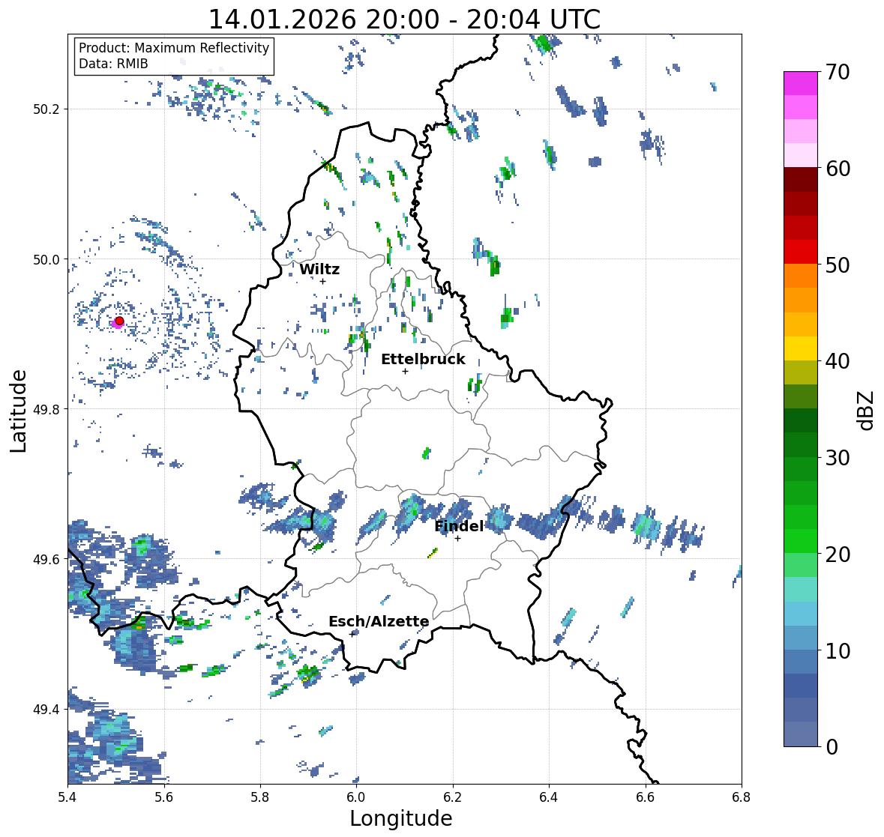This screenshot has width=884, height=837.
Task: Click the 70 value on colorbar
Action: coord(838,72)
